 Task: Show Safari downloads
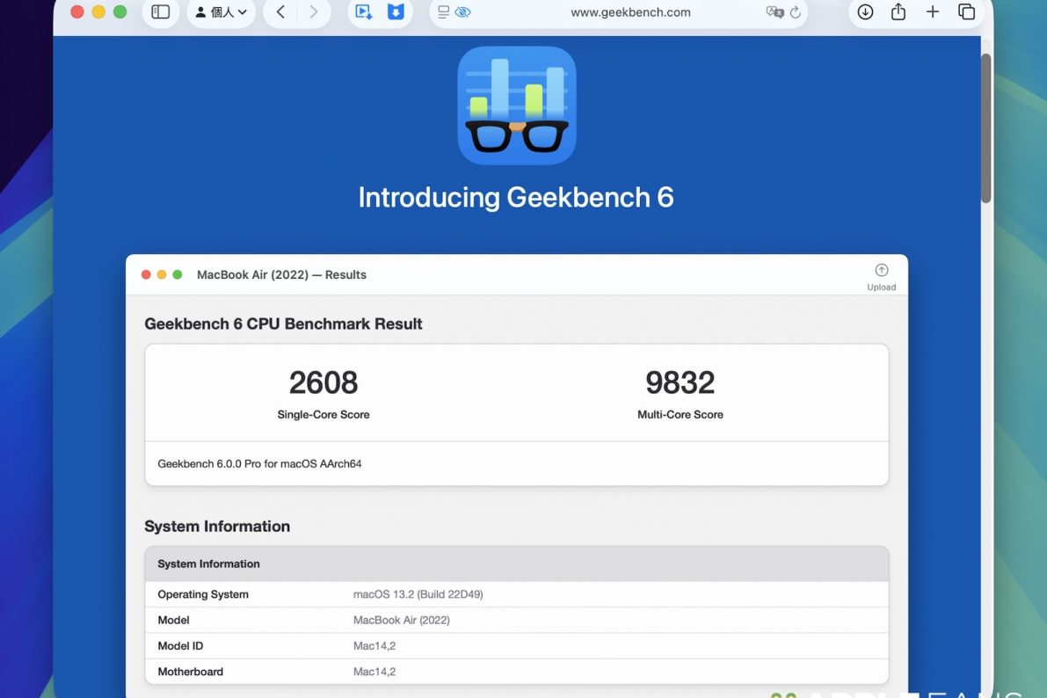point(865,12)
